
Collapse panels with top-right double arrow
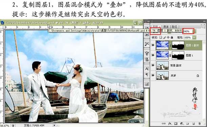tap(205, 21)
